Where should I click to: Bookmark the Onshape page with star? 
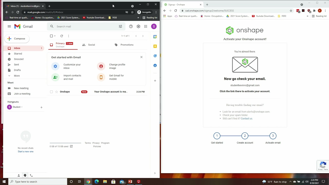tap(291, 11)
